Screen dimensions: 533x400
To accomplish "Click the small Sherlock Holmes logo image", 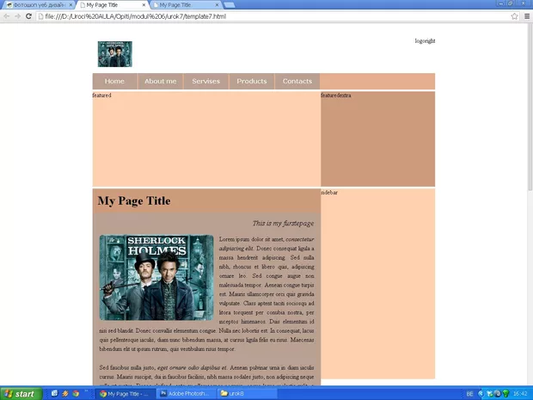I will coord(115,54).
